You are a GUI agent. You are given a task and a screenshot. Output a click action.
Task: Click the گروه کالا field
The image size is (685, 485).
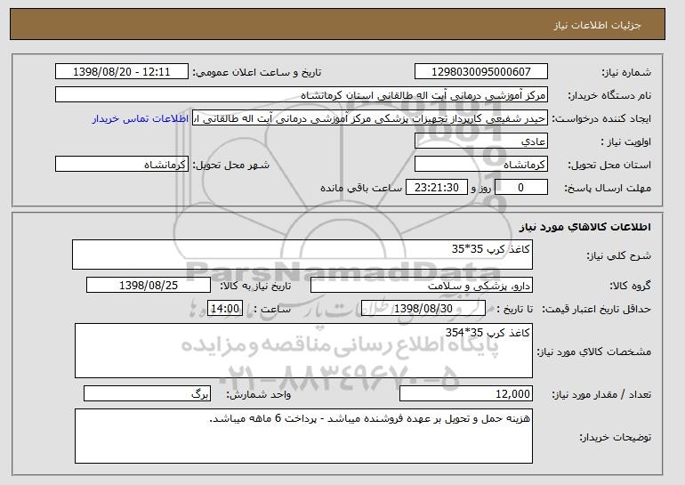422,286
